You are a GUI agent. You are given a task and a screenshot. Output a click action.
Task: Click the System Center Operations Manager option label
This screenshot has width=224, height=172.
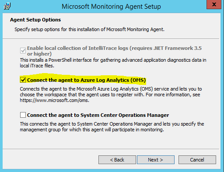tap(98, 115)
